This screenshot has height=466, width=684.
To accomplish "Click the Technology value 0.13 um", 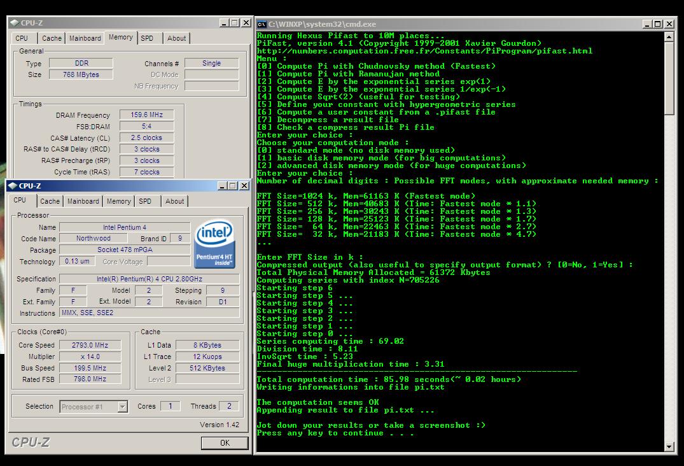I will 77,261.
